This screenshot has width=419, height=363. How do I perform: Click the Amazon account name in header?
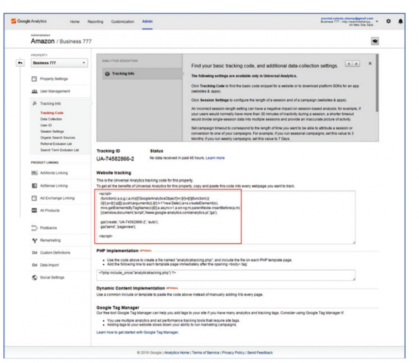tap(43, 41)
